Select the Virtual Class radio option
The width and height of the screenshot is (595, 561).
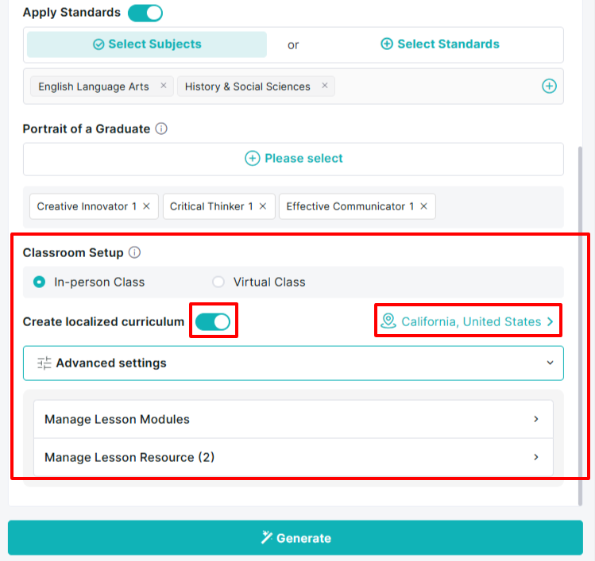[218, 282]
